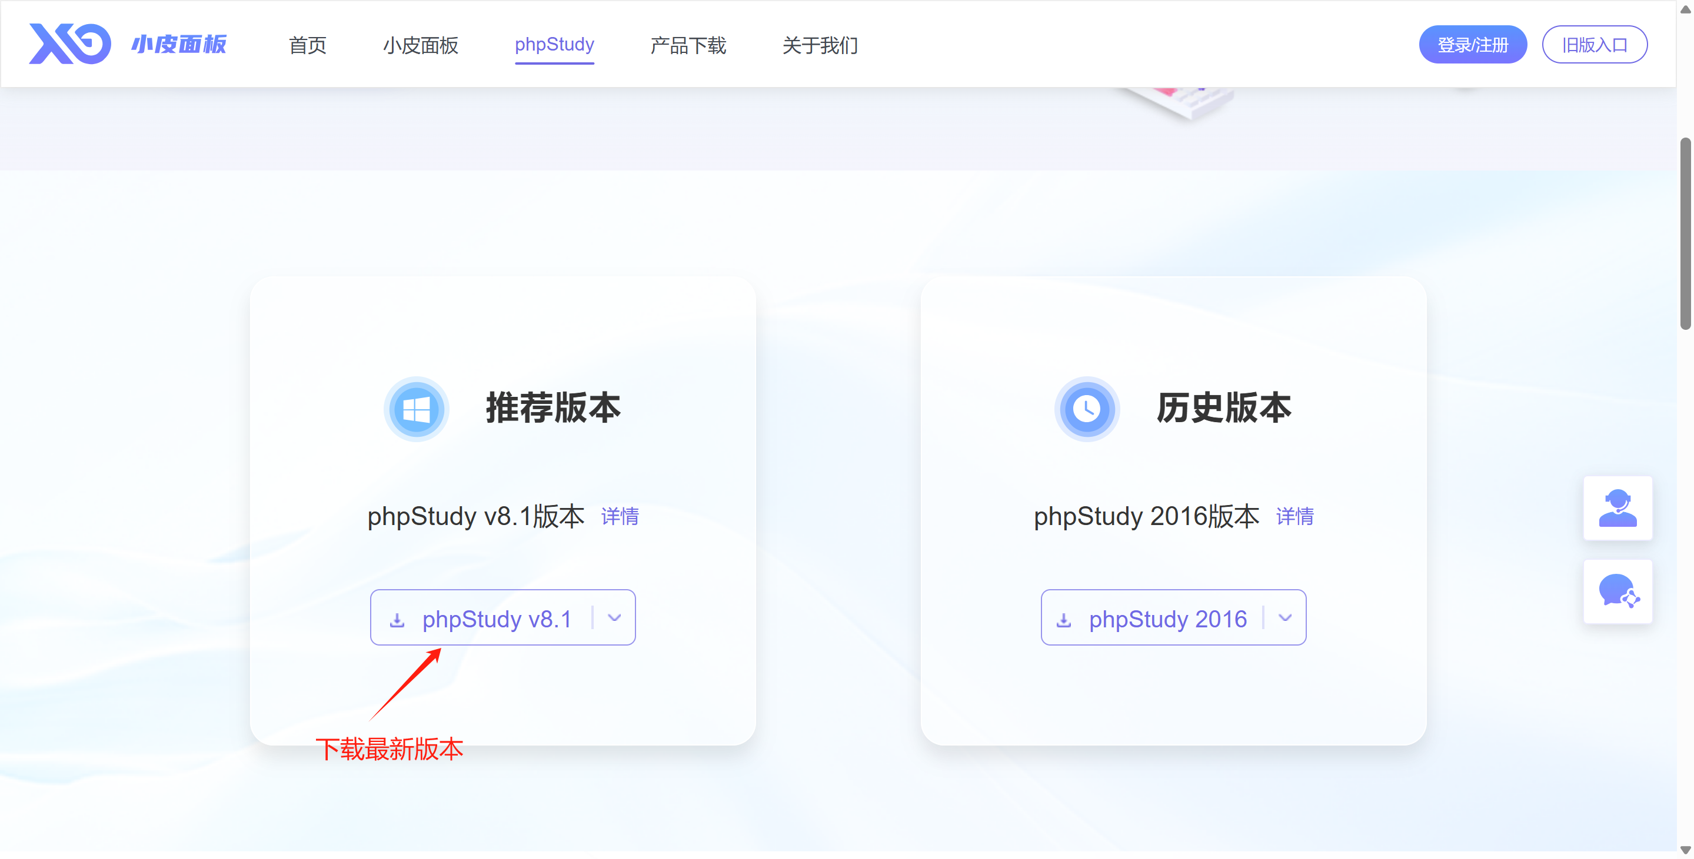
Task: Expand version options for phpStudy 2016
Action: [1284, 618]
